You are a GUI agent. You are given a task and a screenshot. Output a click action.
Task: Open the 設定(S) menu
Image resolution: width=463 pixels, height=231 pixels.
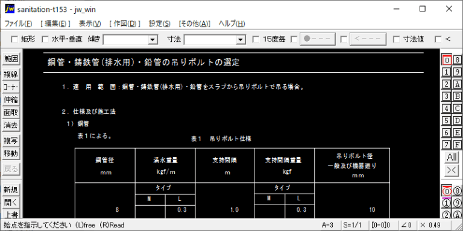tap(159, 23)
